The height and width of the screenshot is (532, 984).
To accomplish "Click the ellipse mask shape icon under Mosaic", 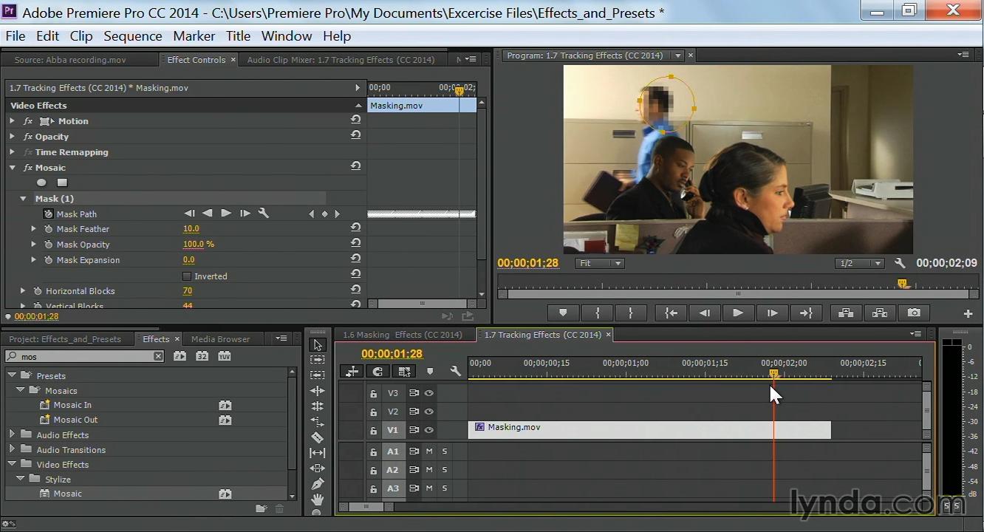I will click(42, 183).
